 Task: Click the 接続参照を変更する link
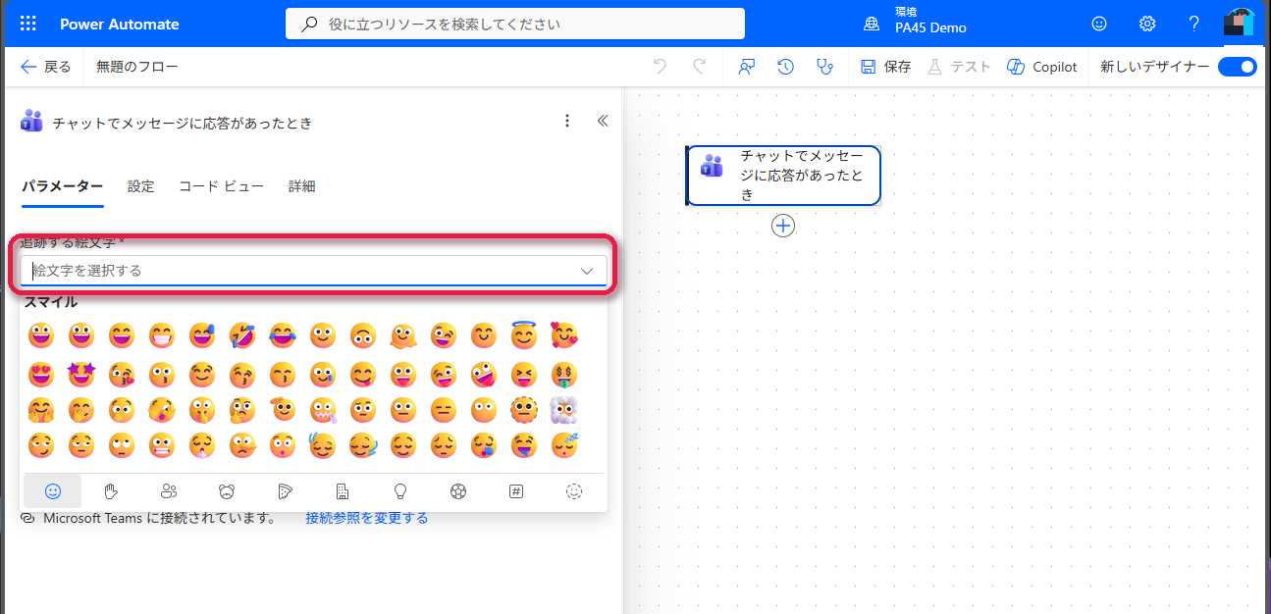[x=367, y=518]
